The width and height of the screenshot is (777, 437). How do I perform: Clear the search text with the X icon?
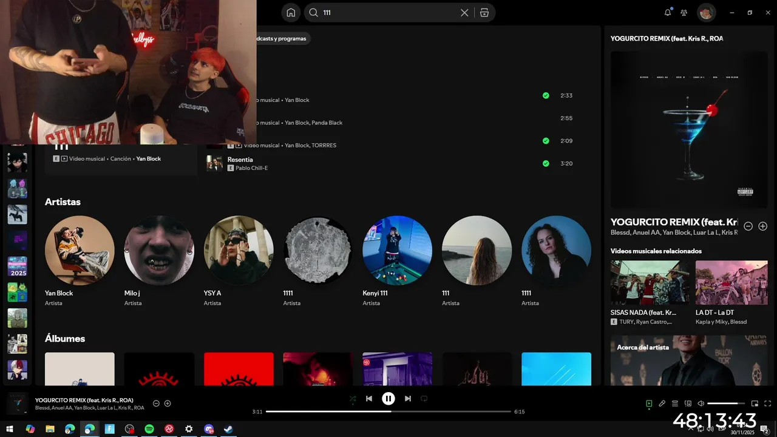(464, 13)
